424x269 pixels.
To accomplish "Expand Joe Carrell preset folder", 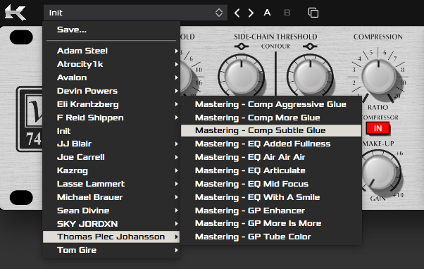I will 111,157.
